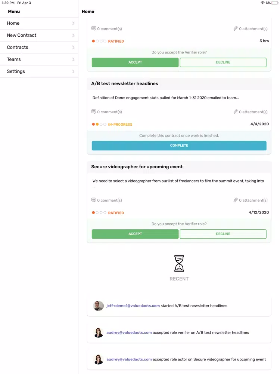
Task: Click IN-PROGRESS status dots indicator
Action: tap(99, 124)
